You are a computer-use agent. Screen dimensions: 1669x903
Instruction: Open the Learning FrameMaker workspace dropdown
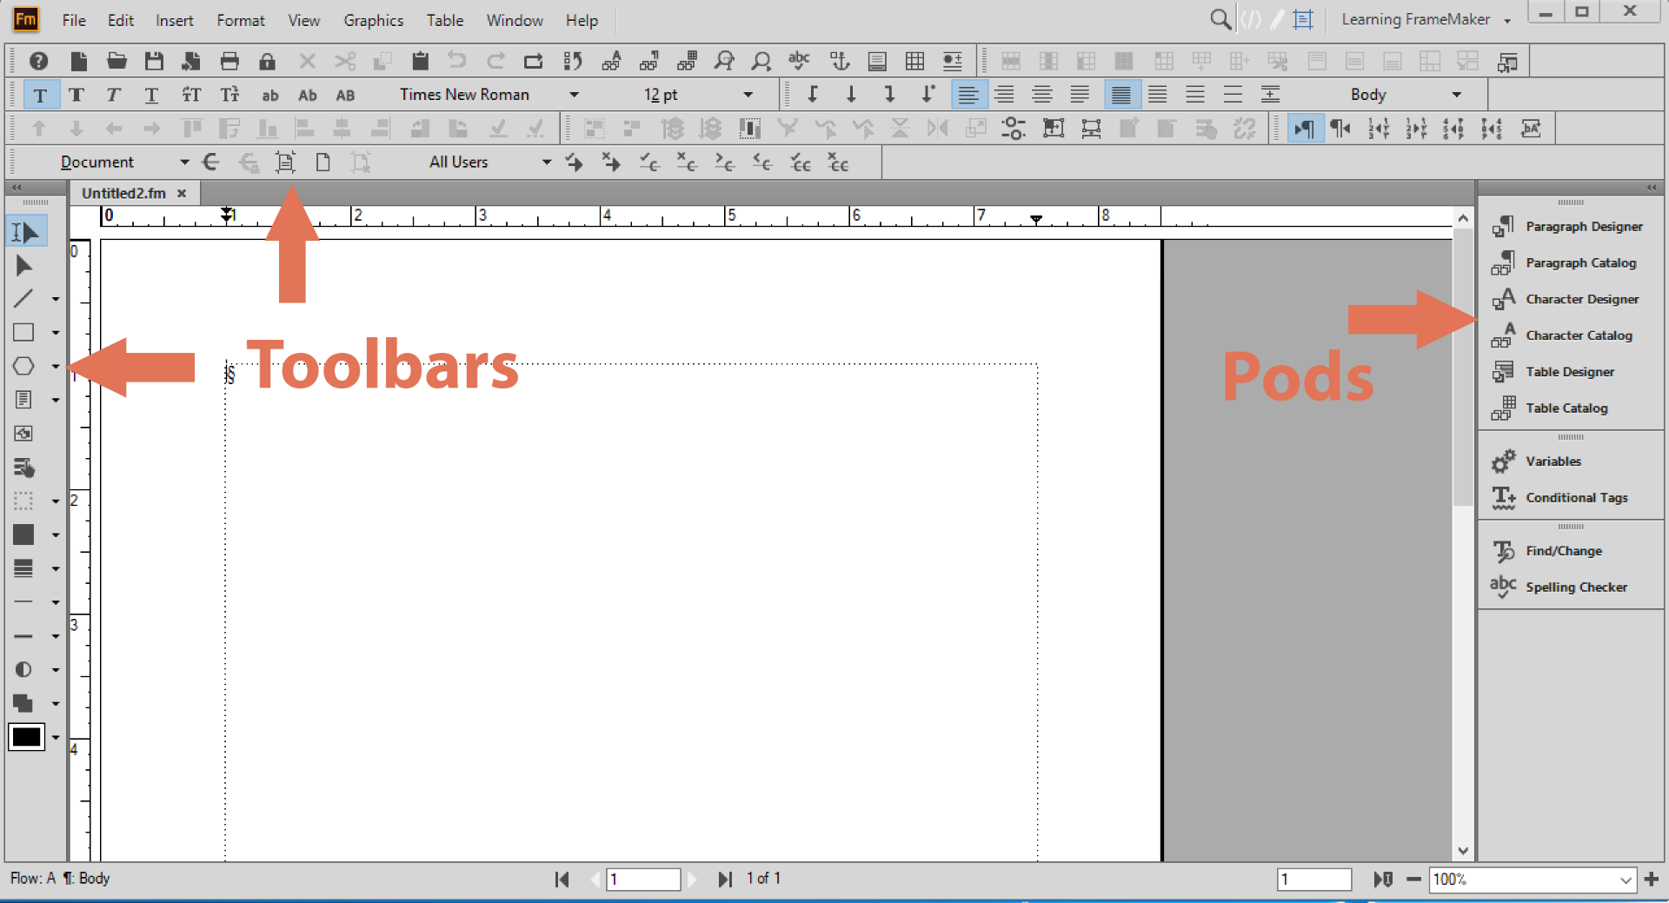pyautogui.click(x=1507, y=20)
